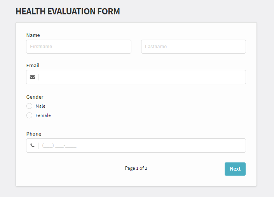Screen dimensions: 274x197
Task: Click the Phone field label
Action: pos(34,134)
